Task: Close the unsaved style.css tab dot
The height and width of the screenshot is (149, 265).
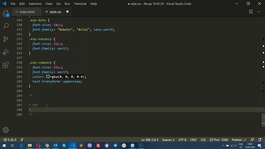Action: point(67,12)
